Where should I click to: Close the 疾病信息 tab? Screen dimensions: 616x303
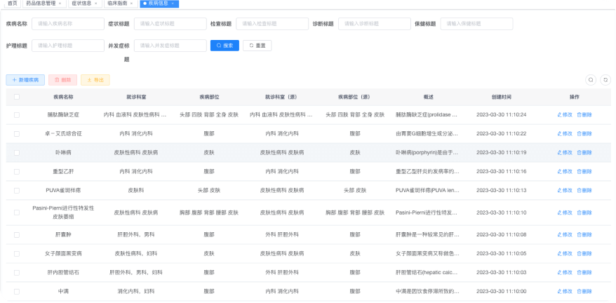pyautogui.click(x=173, y=3)
